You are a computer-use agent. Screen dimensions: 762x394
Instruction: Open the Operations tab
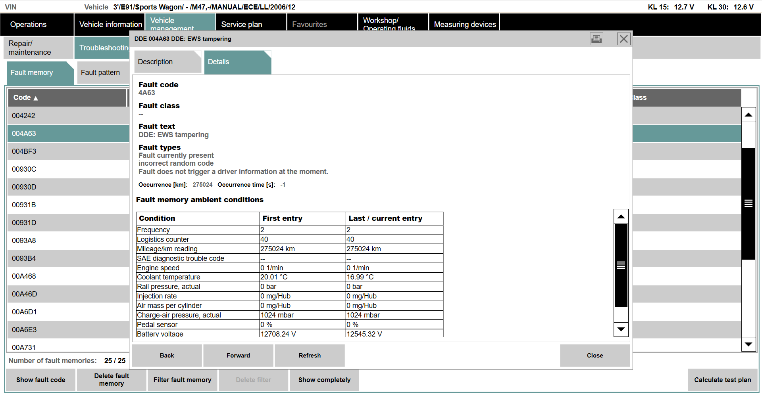pyautogui.click(x=37, y=25)
